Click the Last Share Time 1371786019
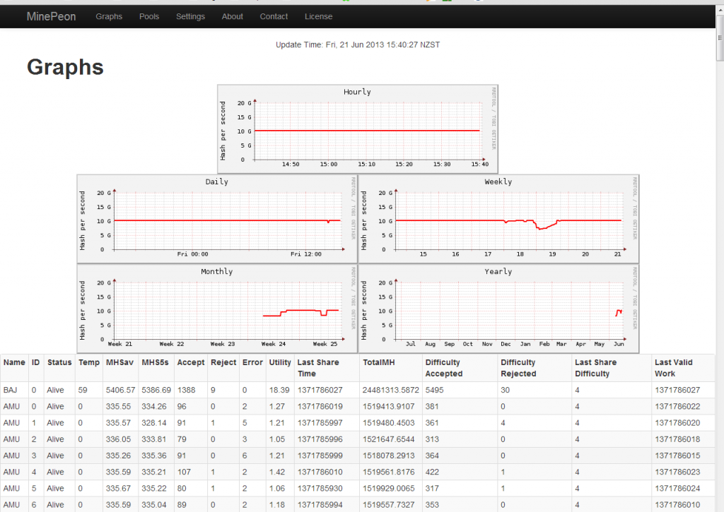This screenshot has height=512, width=724. click(320, 407)
